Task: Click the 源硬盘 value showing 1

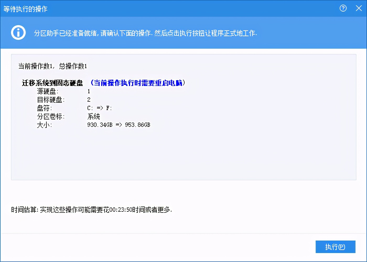Action: [x=89, y=91]
